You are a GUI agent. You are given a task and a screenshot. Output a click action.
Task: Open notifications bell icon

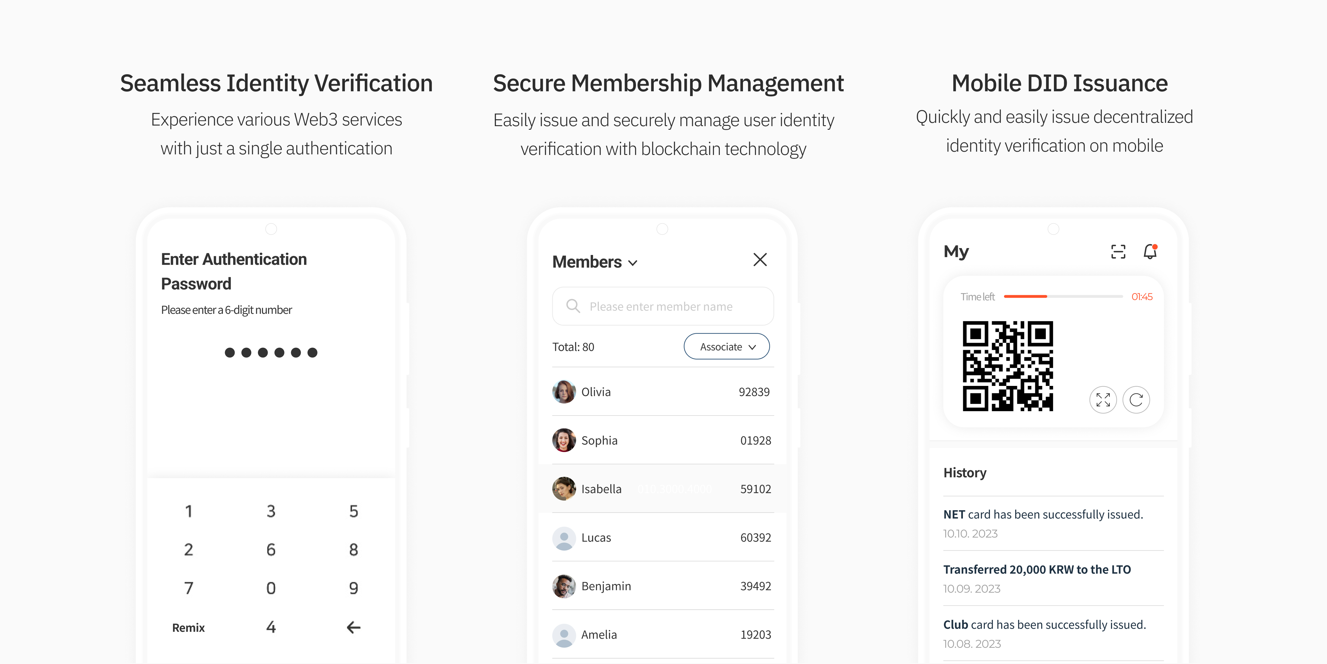click(x=1150, y=252)
